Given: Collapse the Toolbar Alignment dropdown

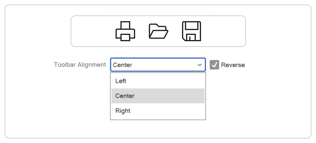Looking at the screenshot, I should click(x=158, y=65).
